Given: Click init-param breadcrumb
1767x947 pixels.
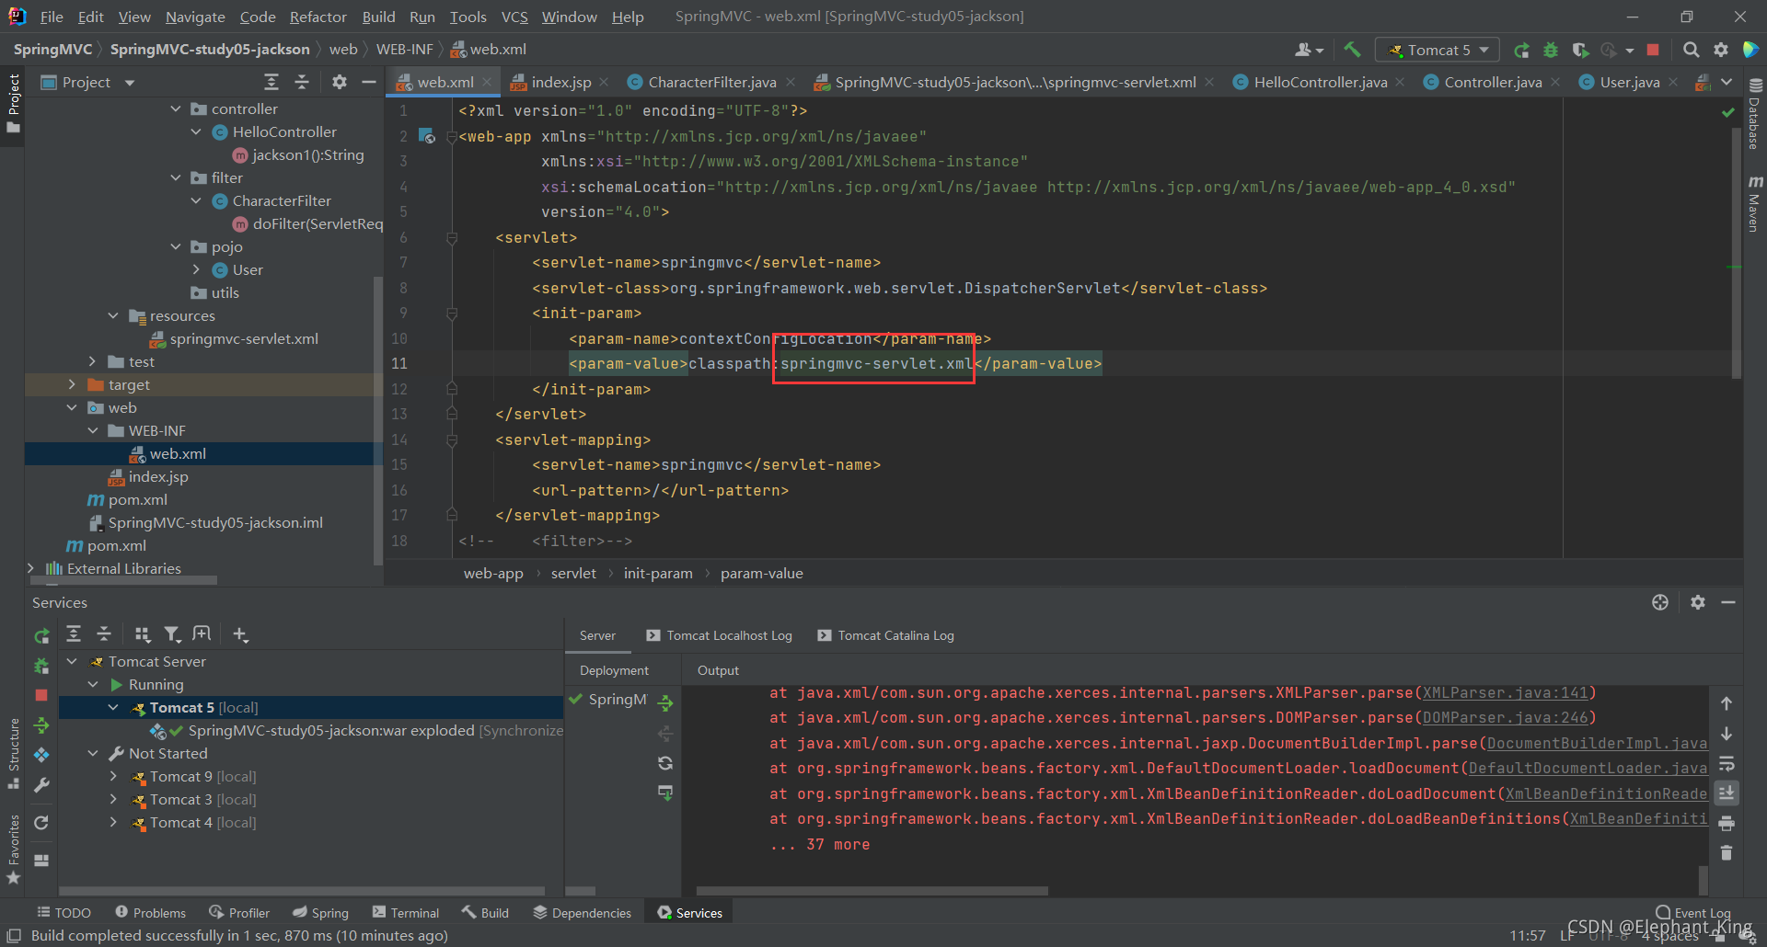Looking at the screenshot, I should click(658, 573).
